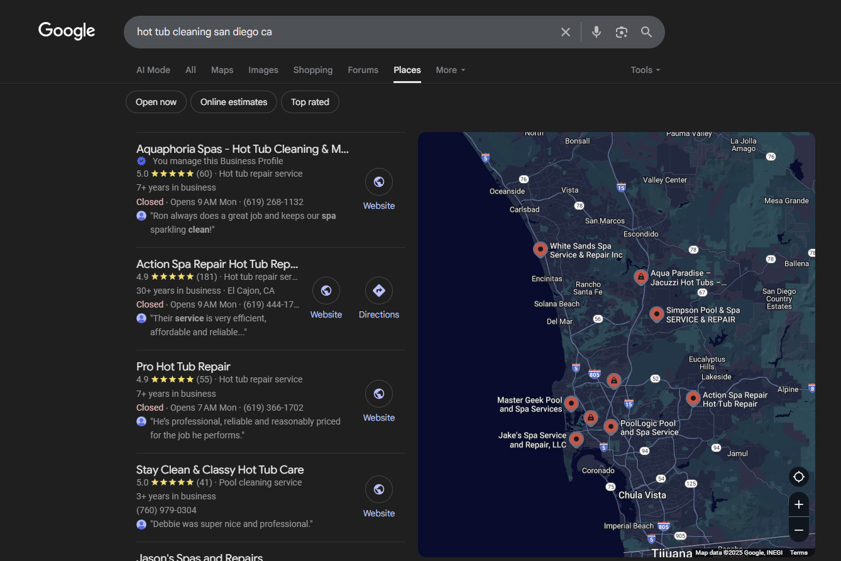Toggle the Open now filter
The height and width of the screenshot is (561, 841).
(x=156, y=102)
